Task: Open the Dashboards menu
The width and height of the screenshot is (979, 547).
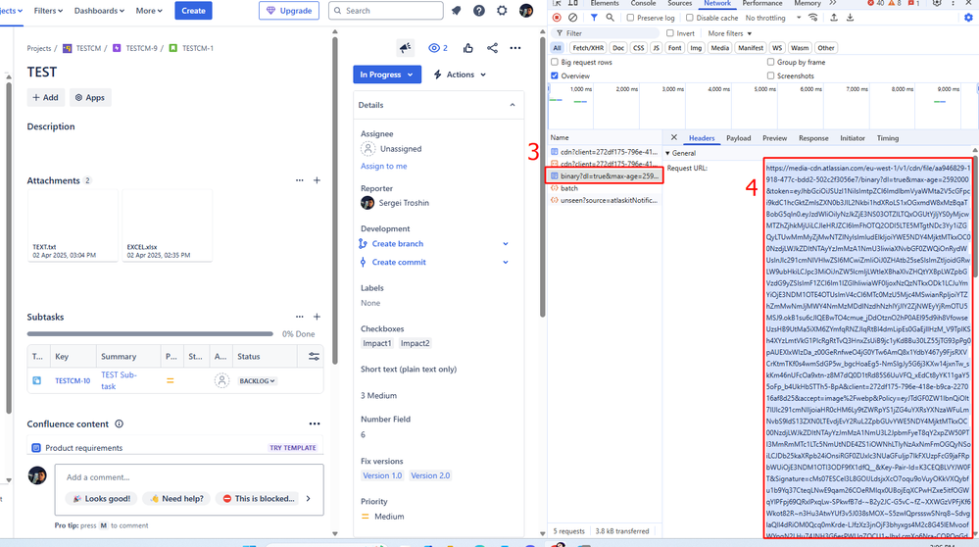Action: tap(99, 11)
